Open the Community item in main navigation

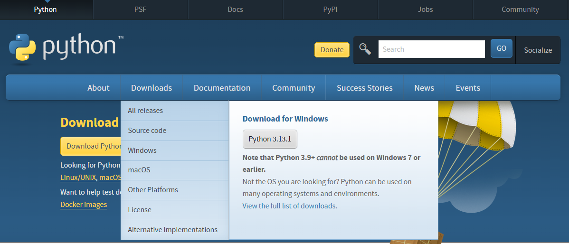coord(294,88)
